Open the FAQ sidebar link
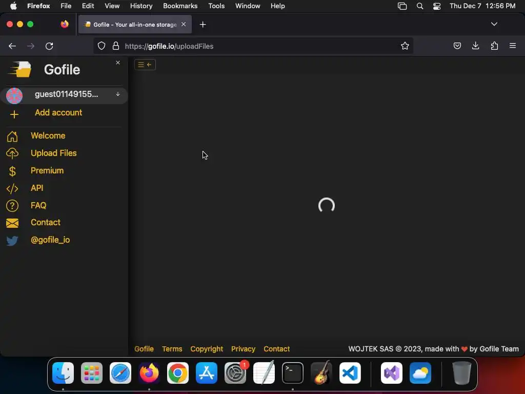The height and width of the screenshot is (394, 525). coord(38,205)
